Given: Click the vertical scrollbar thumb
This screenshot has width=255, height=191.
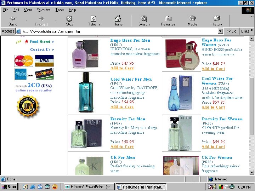Looking at the screenshot, I should 252,106.
